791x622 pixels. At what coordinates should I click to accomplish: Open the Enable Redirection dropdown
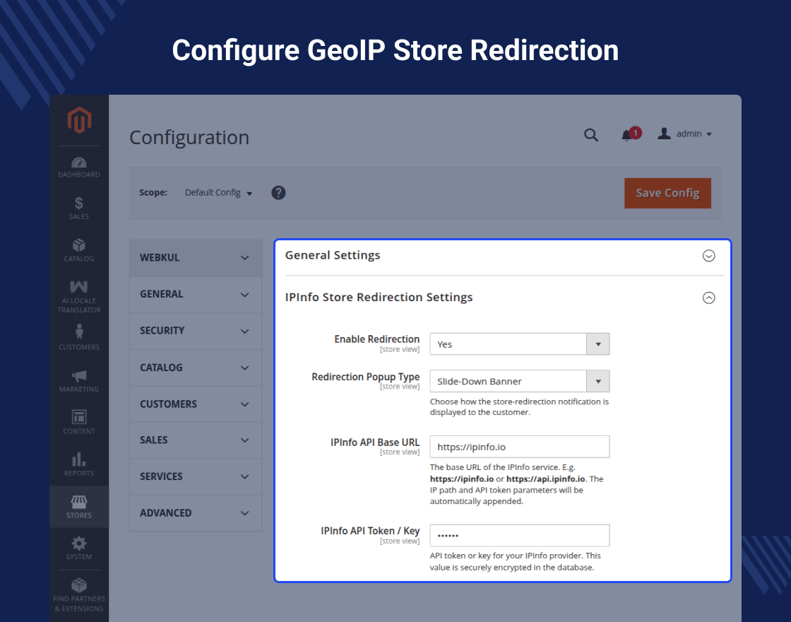[x=520, y=344]
